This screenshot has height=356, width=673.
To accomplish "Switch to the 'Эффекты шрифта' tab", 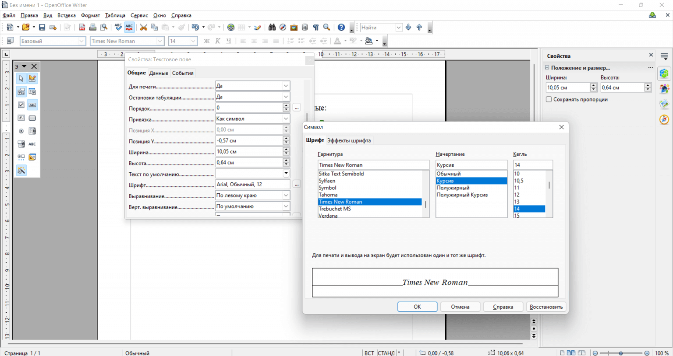I will (x=349, y=140).
